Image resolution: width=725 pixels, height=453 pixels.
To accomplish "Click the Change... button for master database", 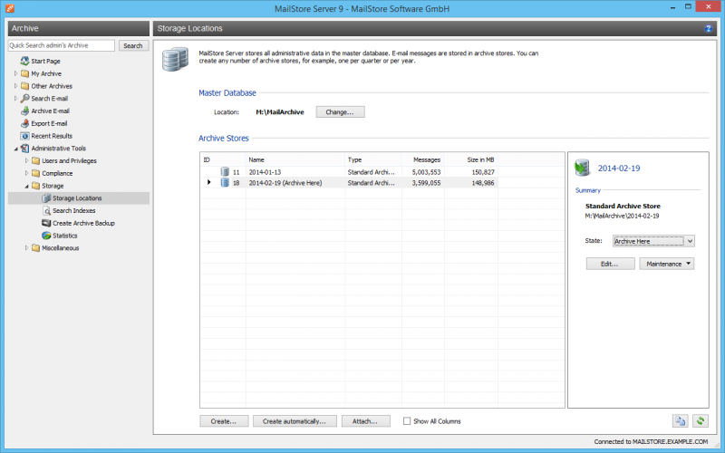I will (340, 111).
